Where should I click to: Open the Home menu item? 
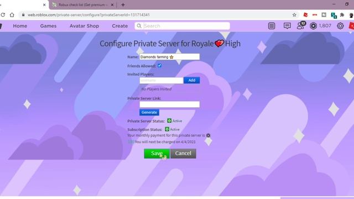[x=20, y=26]
